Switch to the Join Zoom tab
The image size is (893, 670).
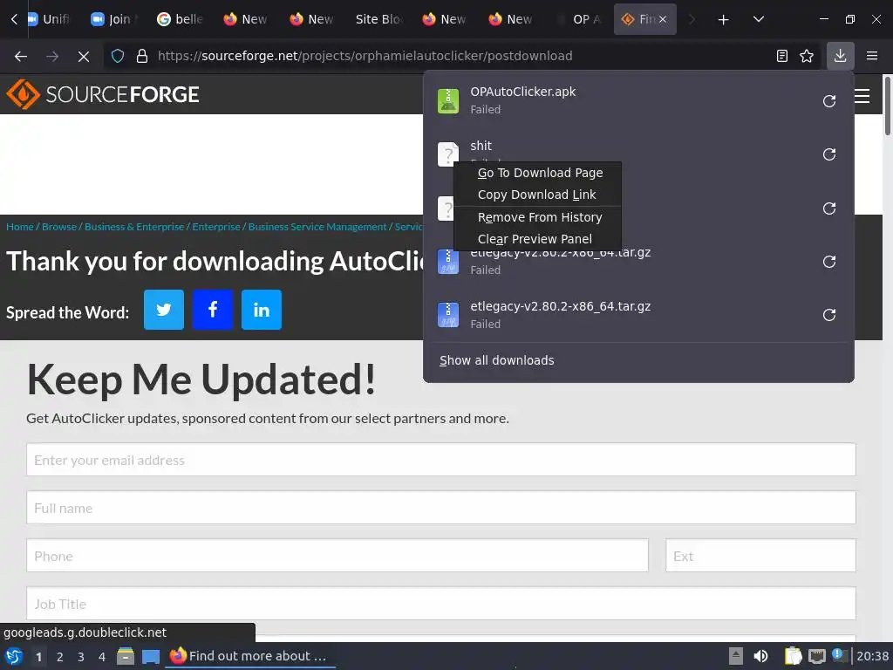[x=113, y=19]
